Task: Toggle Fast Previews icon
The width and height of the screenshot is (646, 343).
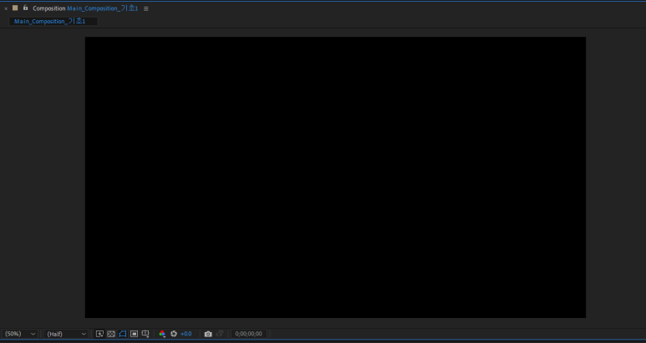Action: [99, 334]
